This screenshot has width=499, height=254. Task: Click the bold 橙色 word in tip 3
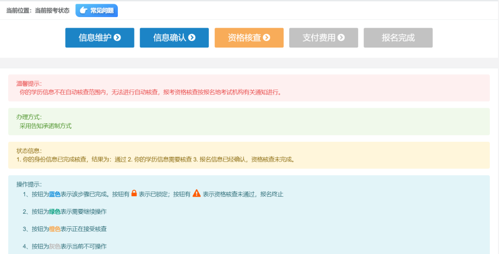pos(55,229)
